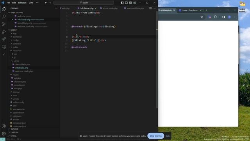Open web.php in routes folder

tap(18, 89)
